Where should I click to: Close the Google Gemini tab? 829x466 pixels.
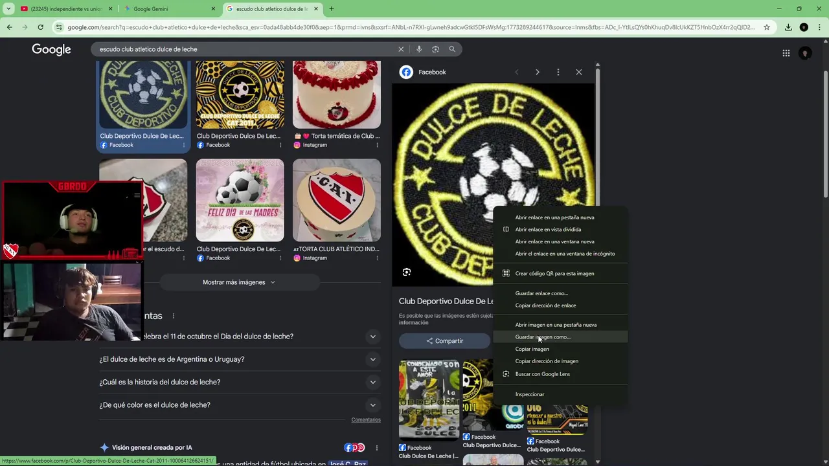[x=213, y=9]
